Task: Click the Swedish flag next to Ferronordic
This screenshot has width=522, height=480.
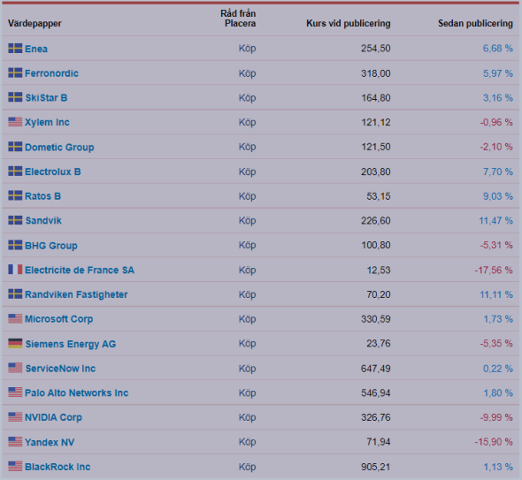Action: click(15, 72)
